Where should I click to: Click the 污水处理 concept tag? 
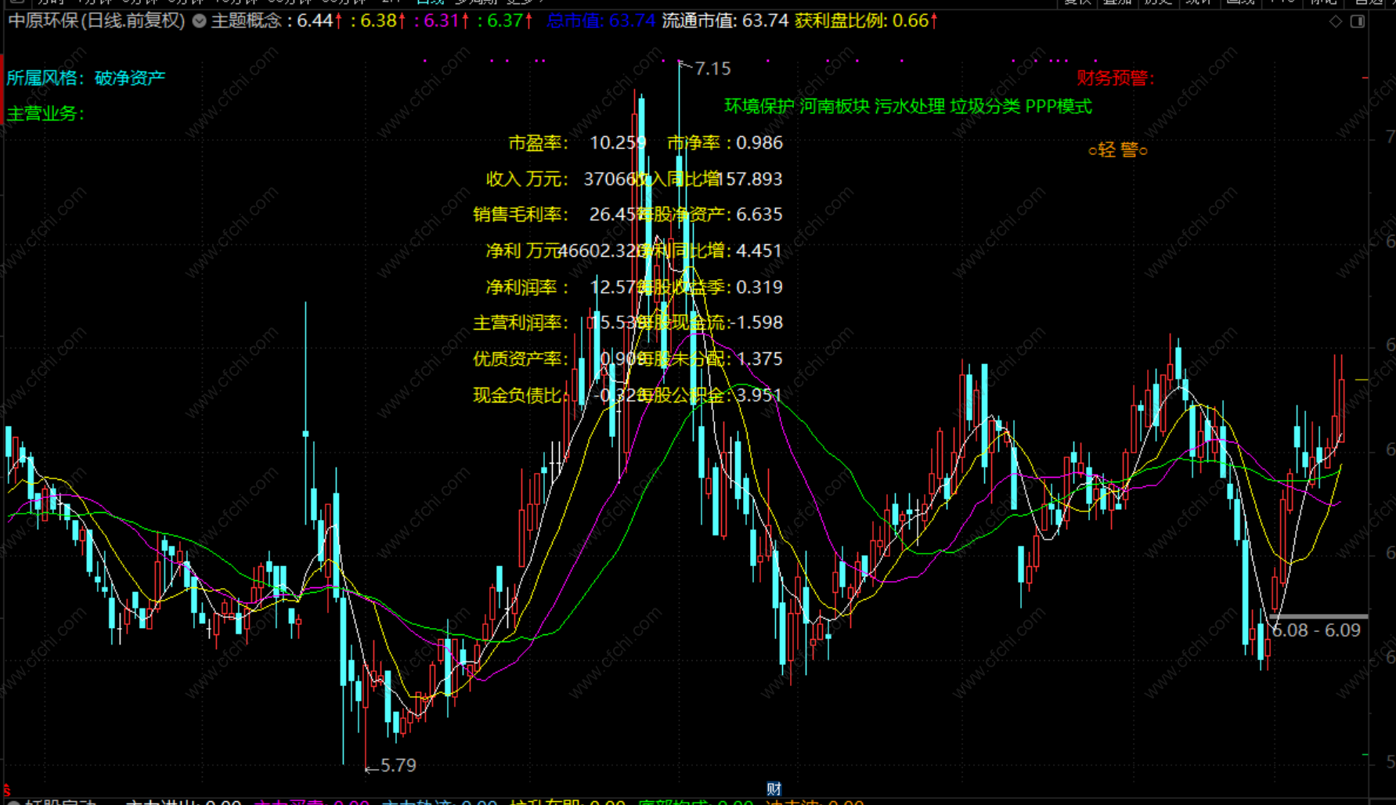909,106
